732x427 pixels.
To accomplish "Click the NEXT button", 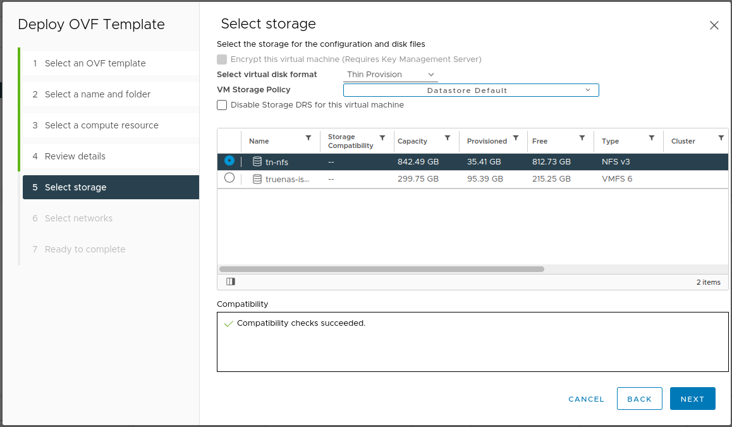I will click(x=692, y=399).
